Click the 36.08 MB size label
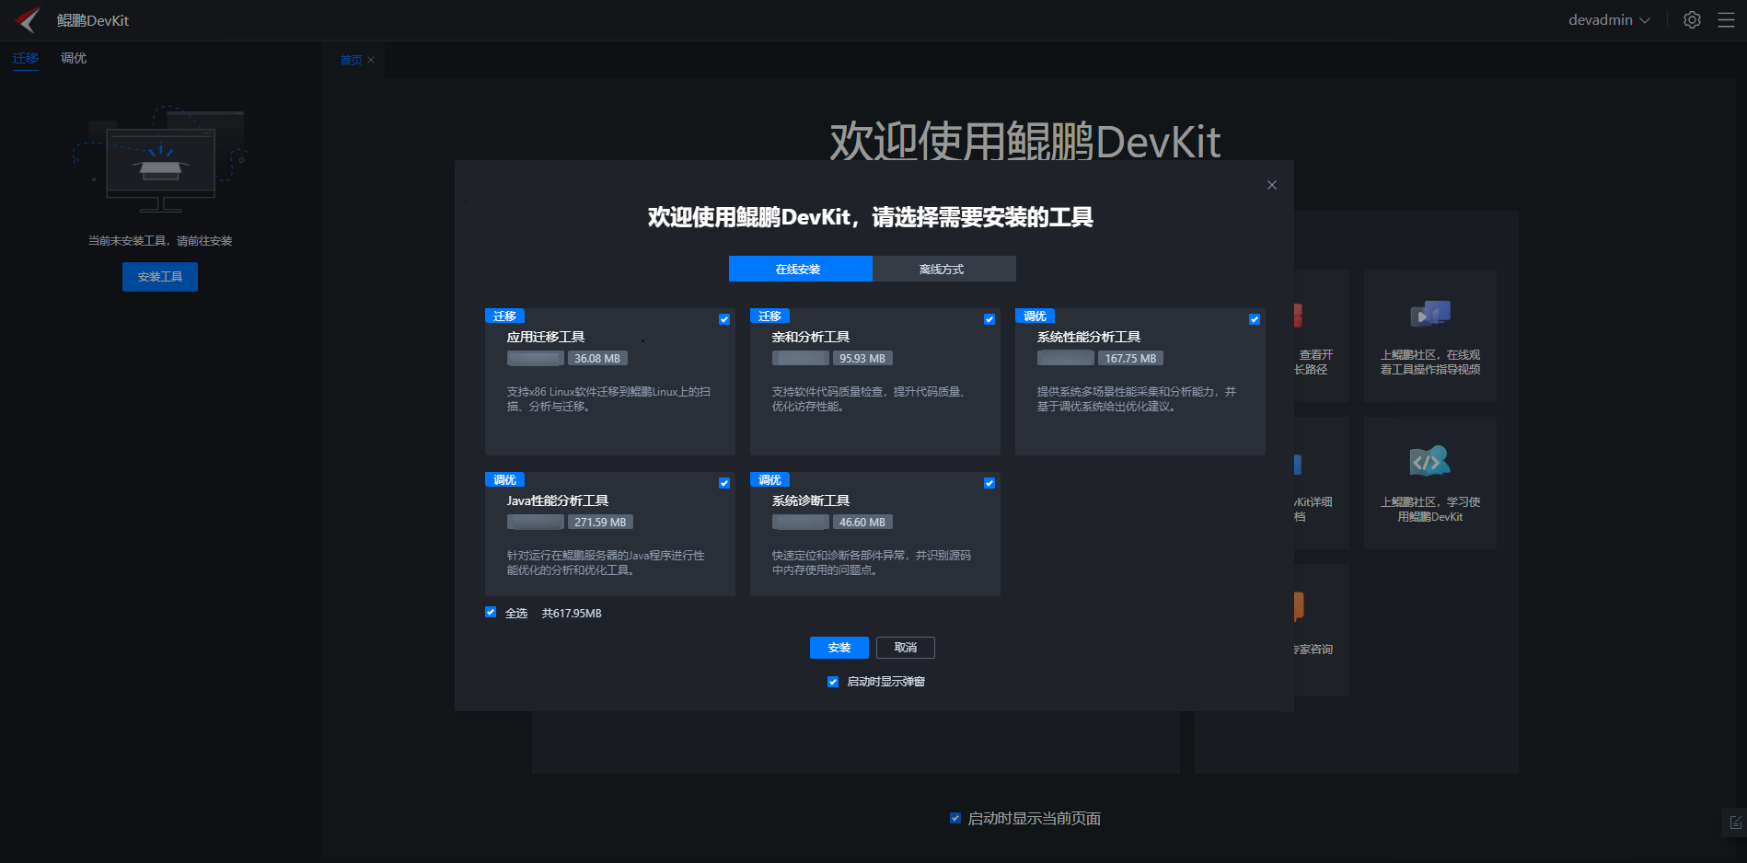 click(597, 358)
